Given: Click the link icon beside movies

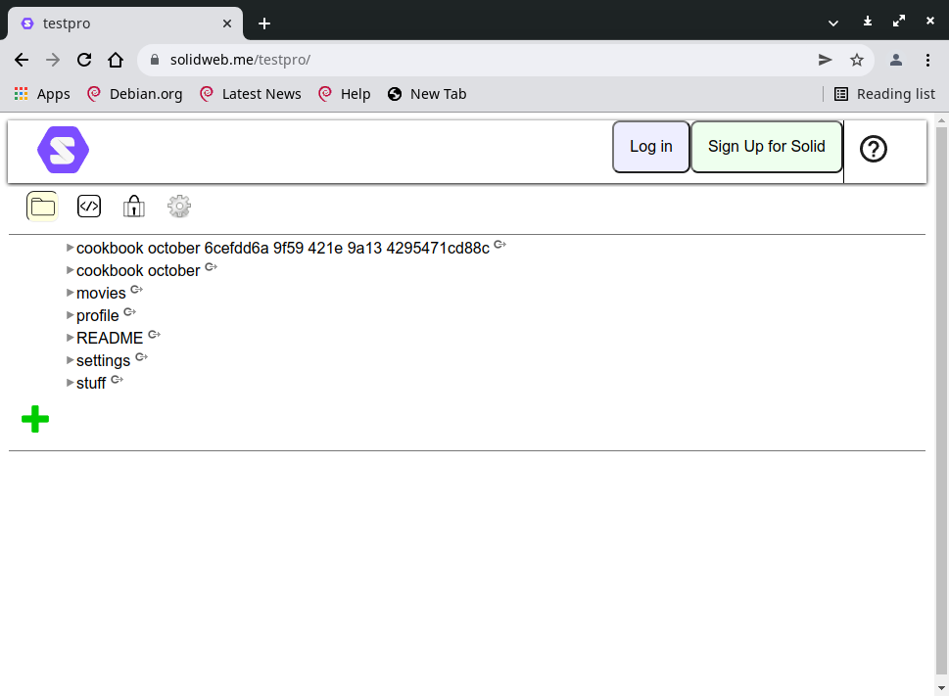Looking at the screenshot, I should click(x=136, y=290).
